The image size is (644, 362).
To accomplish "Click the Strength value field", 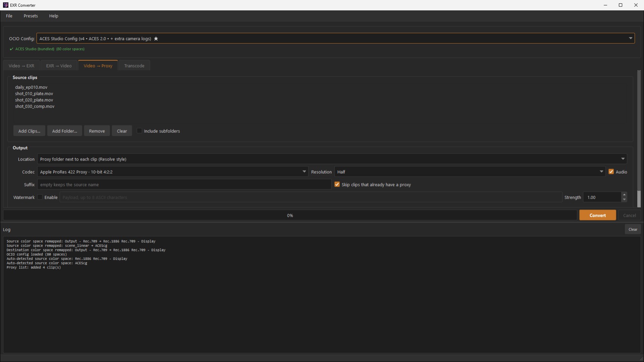I will click(x=602, y=197).
